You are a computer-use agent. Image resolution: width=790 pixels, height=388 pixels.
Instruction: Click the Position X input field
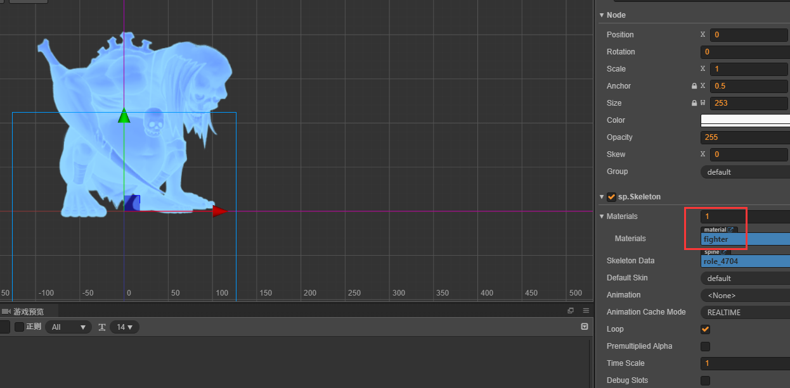click(750, 35)
